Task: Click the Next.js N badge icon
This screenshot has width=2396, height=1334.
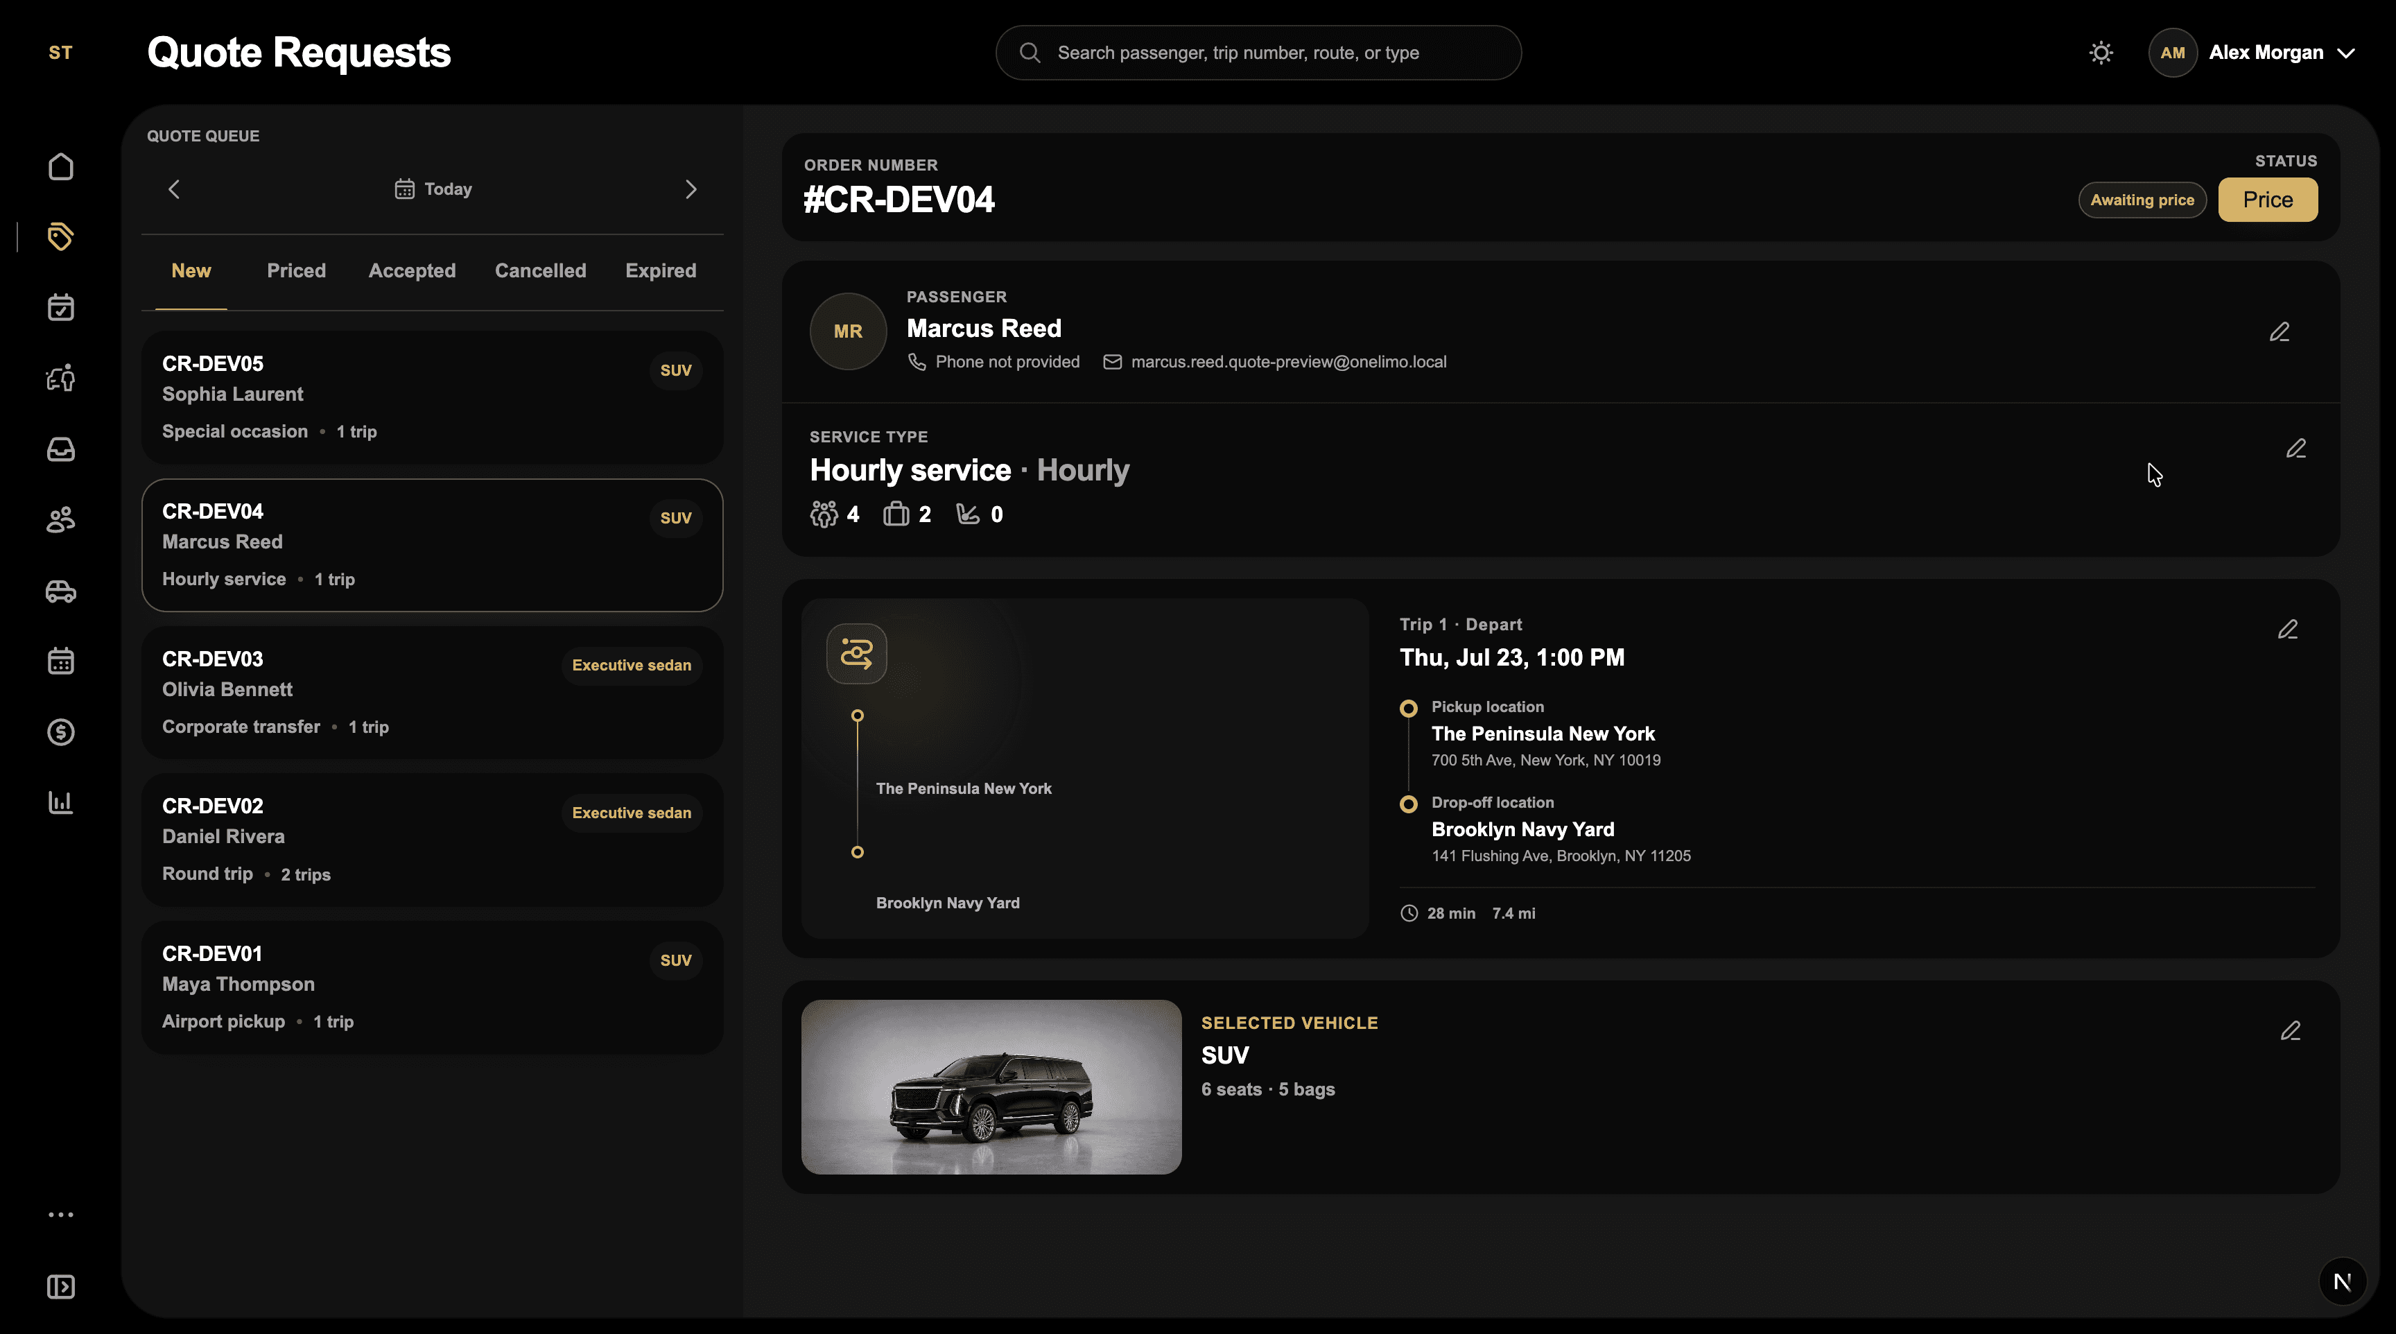Action: pos(2342,1282)
